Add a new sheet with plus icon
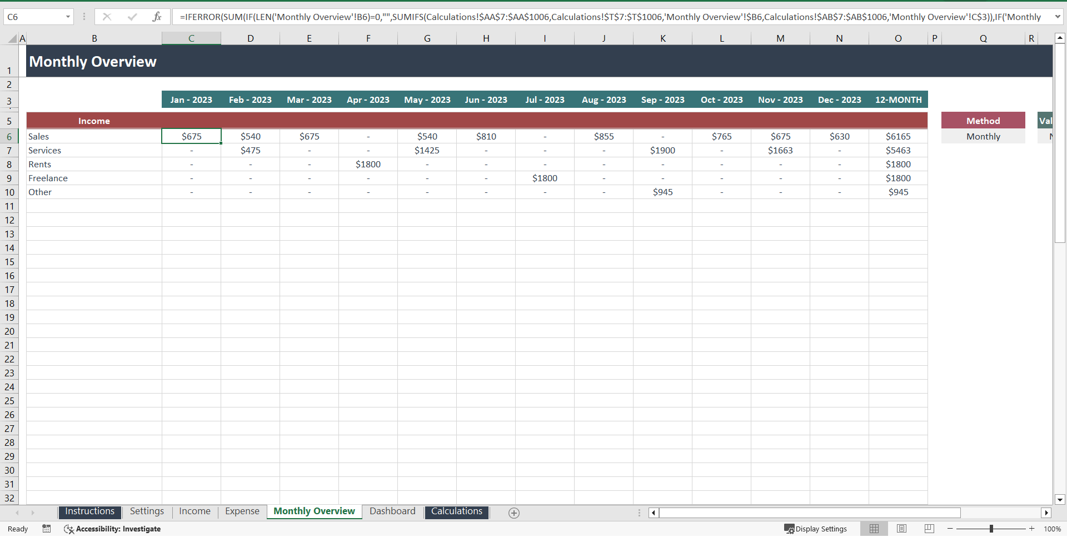 click(514, 513)
